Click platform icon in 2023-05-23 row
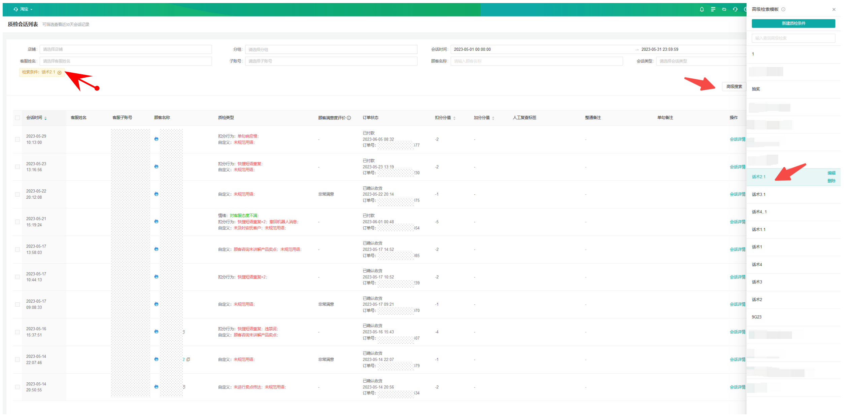844x418 pixels. 156,166
